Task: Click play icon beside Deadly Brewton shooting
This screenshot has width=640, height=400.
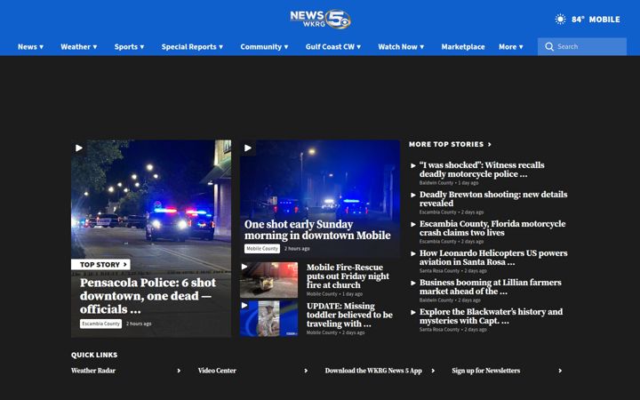Action: point(413,195)
